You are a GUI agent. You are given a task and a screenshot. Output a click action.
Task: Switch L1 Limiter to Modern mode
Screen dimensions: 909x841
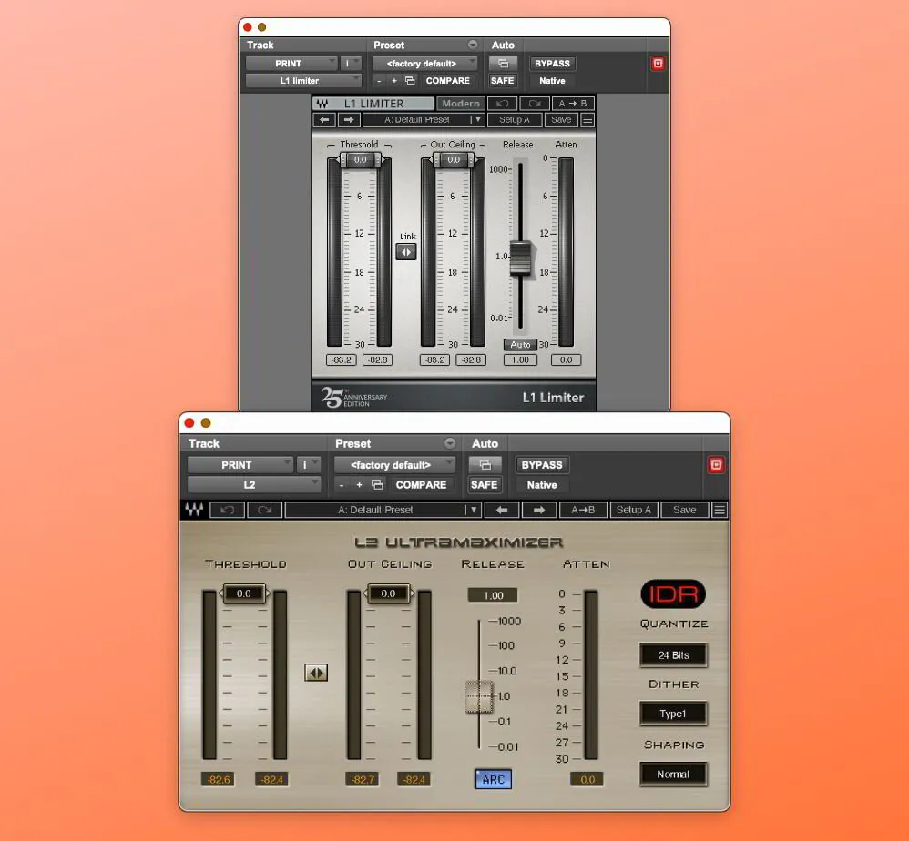(x=461, y=103)
